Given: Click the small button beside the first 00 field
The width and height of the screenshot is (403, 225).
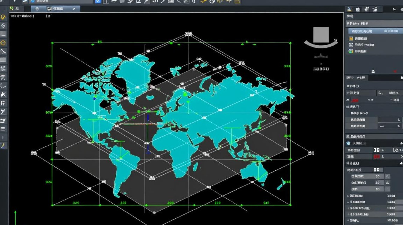Looking at the screenshot, I should pos(387,176).
